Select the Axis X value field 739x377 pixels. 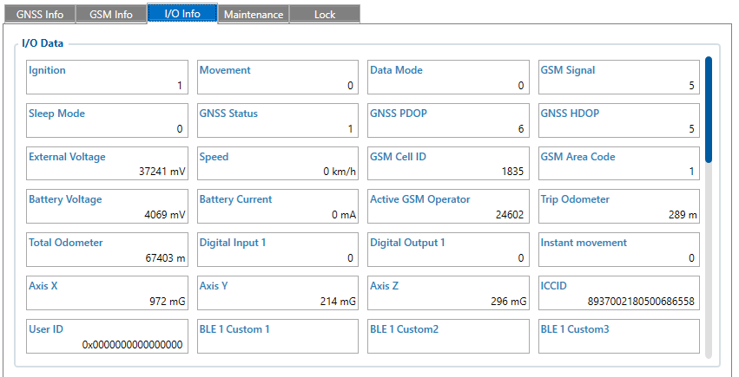[x=107, y=293]
